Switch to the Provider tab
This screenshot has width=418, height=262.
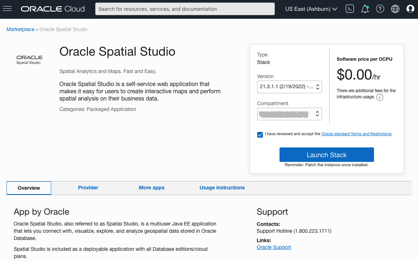pyautogui.click(x=88, y=188)
